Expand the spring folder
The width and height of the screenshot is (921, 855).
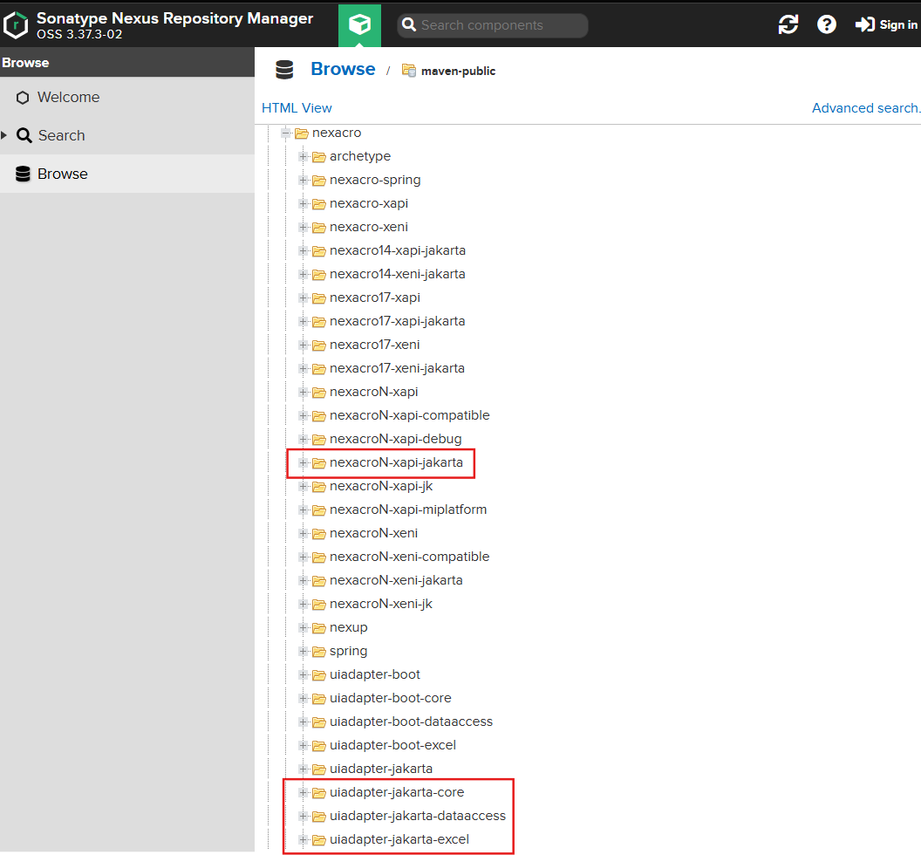(304, 652)
